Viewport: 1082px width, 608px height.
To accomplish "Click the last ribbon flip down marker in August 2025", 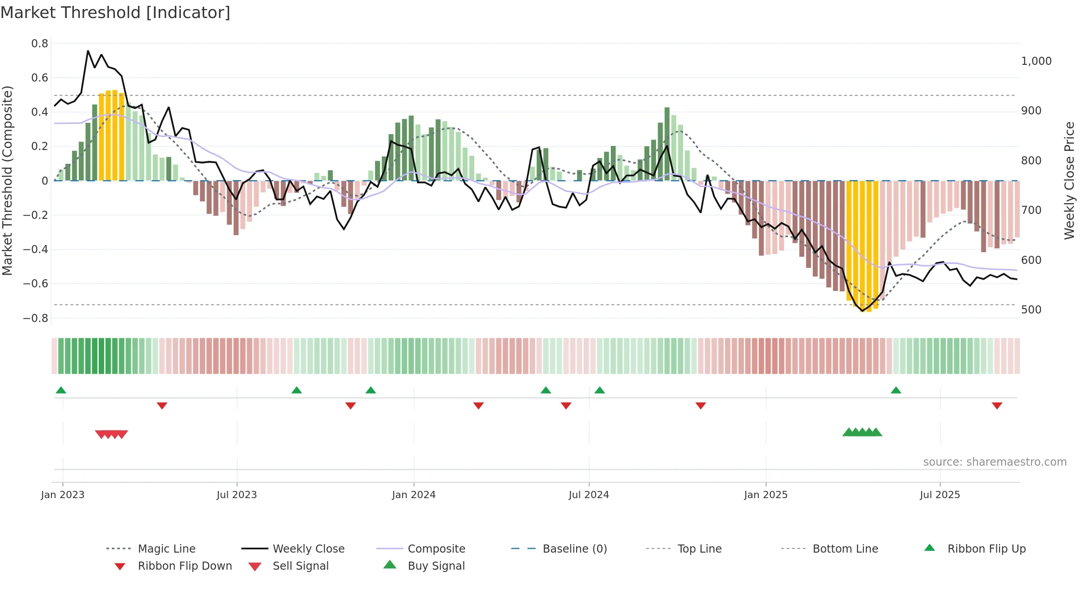I will click(x=997, y=406).
